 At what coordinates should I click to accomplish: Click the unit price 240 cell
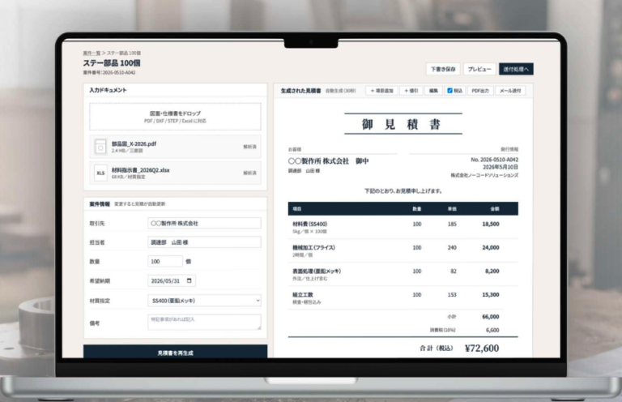[x=452, y=248]
